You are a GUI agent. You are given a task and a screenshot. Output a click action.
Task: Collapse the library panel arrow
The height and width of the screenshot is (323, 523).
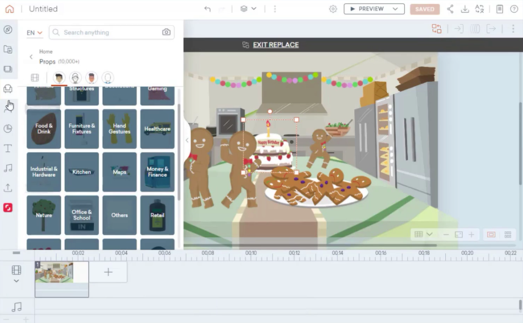click(x=187, y=140)
